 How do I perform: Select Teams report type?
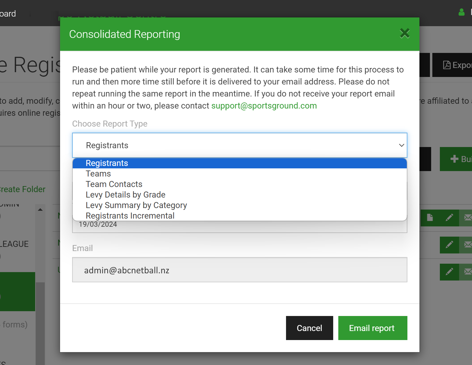pyautogui.click(x=240, y=174)
